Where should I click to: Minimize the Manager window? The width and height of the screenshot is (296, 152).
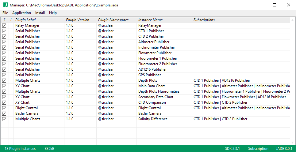click(261, 5)
